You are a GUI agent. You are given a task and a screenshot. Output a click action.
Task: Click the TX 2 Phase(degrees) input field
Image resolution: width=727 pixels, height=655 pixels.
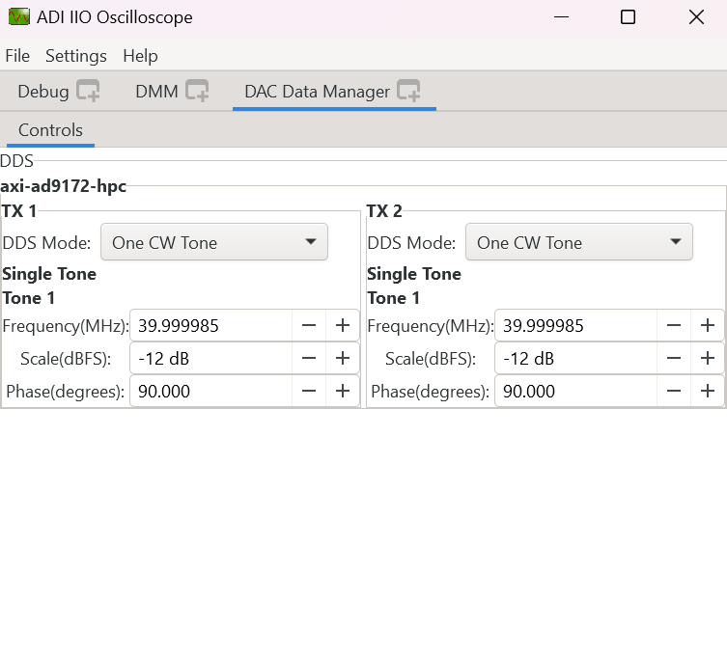tap(575, 392)
